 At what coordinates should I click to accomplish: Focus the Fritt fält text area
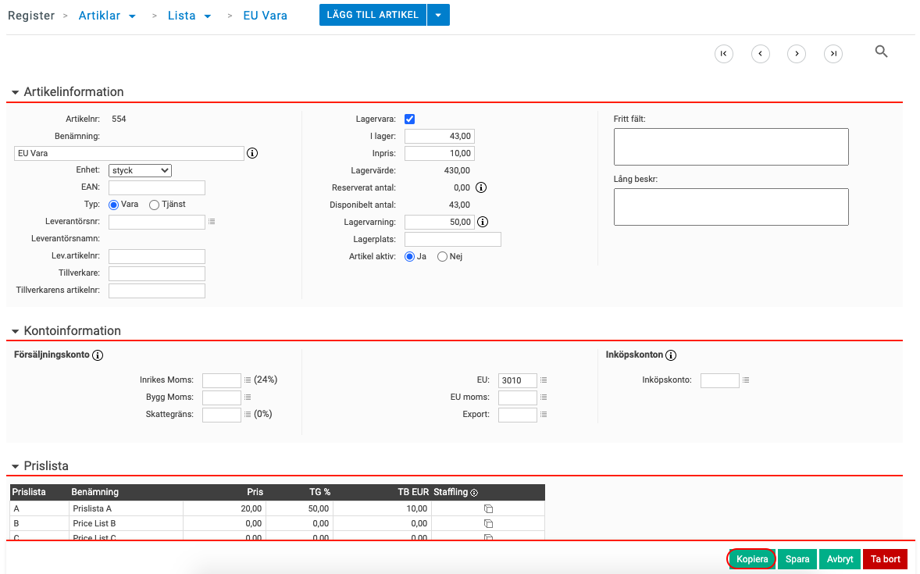coord(731,147)
